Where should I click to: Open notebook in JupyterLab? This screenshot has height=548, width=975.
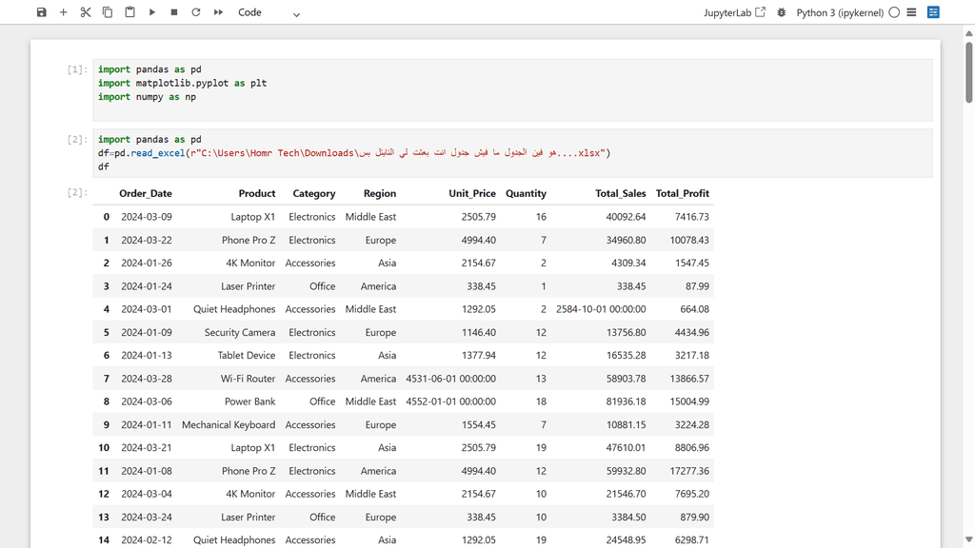coord(734,12)
